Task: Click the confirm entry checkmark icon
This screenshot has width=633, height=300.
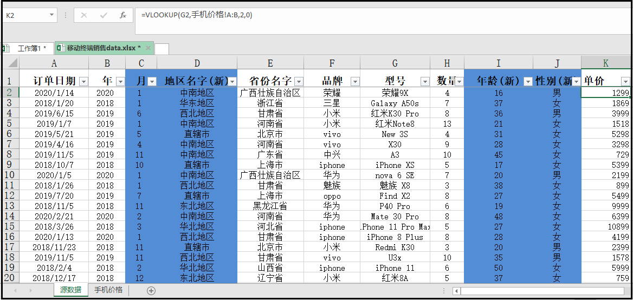Action: (x=104, y=15)
